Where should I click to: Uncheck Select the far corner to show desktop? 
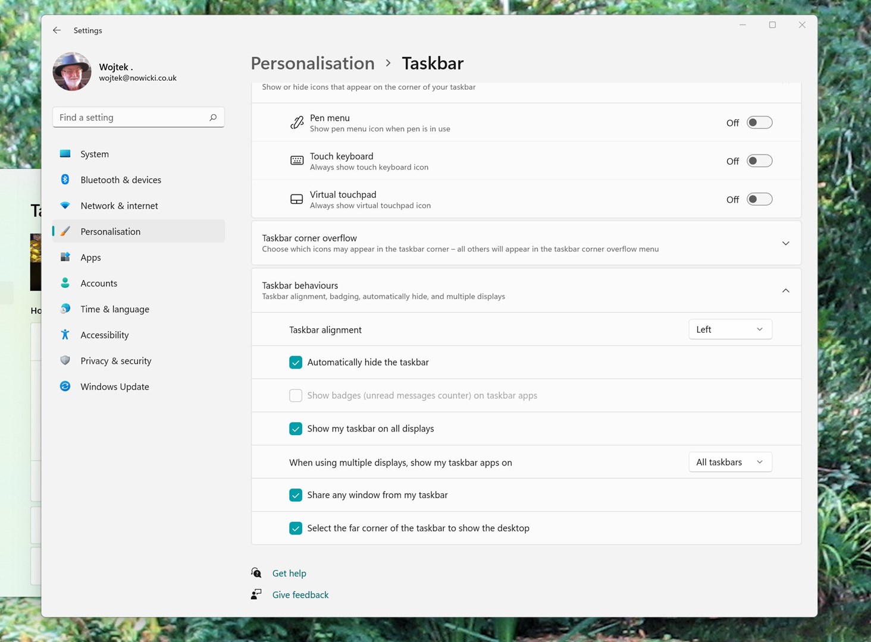pos(296,528)
